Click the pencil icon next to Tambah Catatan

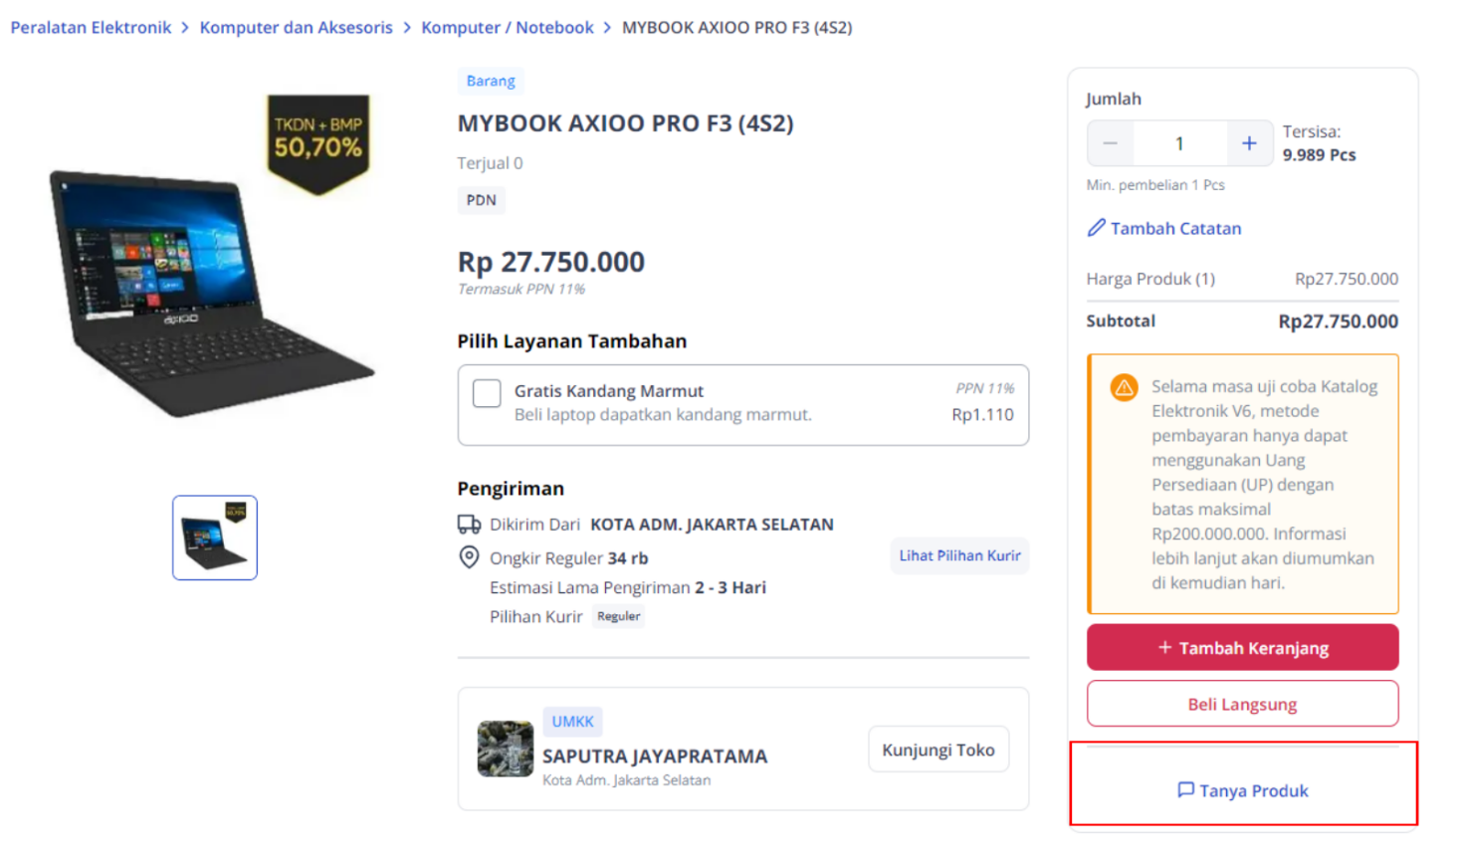pos(1097,228)
